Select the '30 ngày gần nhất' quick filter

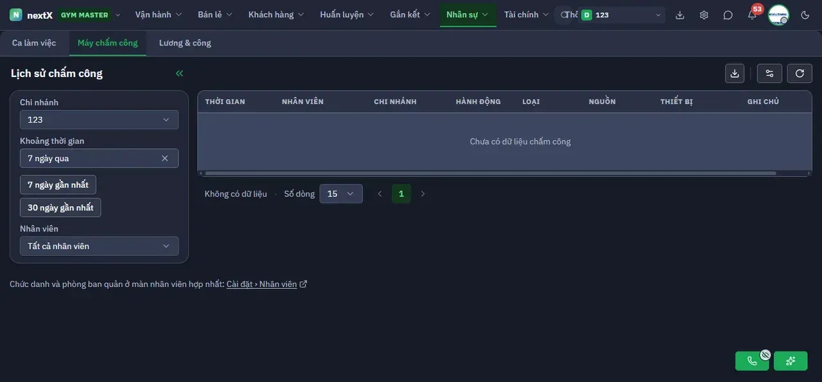coord(60,207)
